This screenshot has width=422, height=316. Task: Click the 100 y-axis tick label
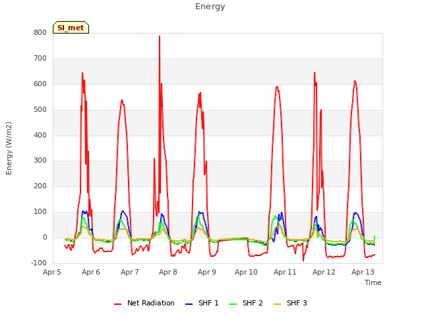click(x=40, y=212)
